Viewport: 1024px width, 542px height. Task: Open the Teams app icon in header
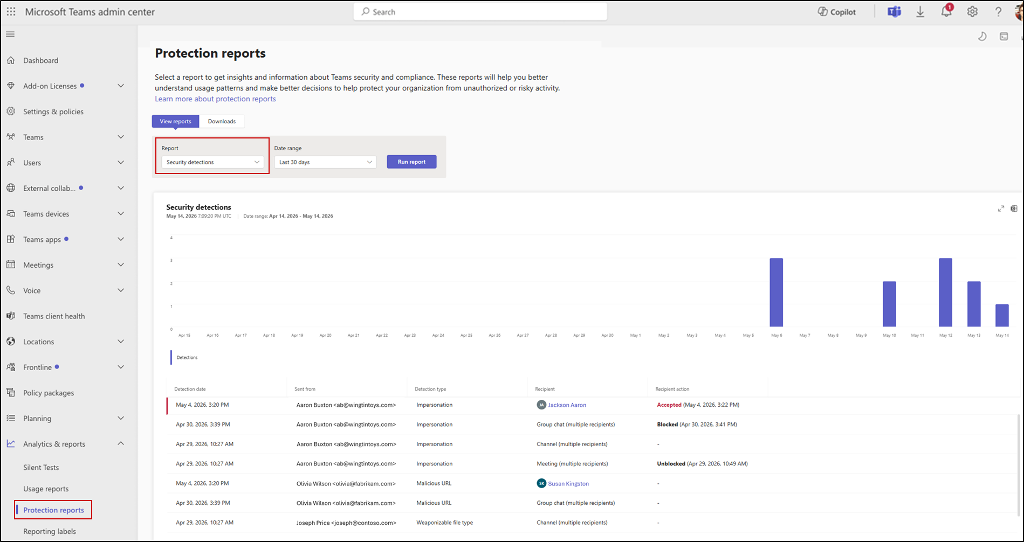tap(894, 11)
